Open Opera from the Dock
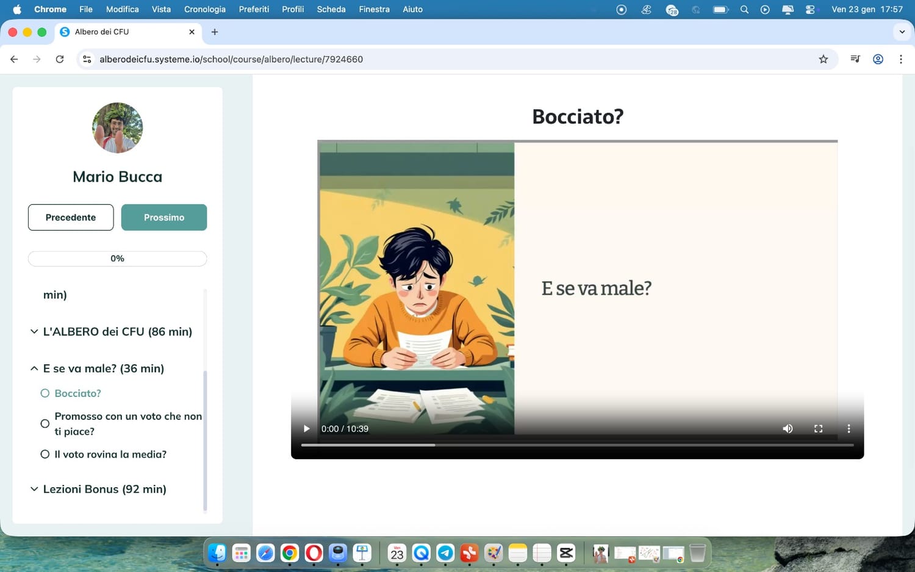The width and height of the screenshot is (915, 572). [314, 553]
